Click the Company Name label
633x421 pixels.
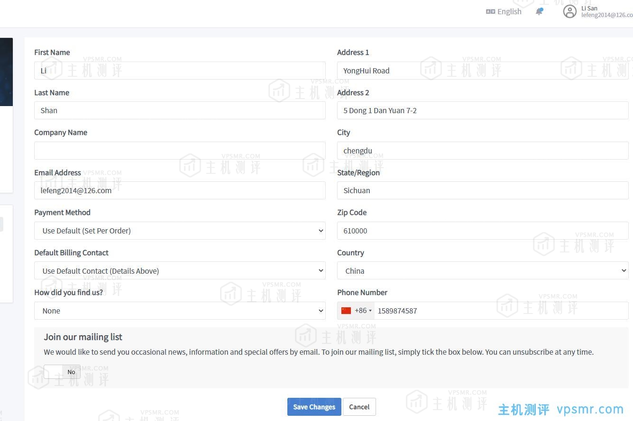pyautogui.click(x=61, y=132)
